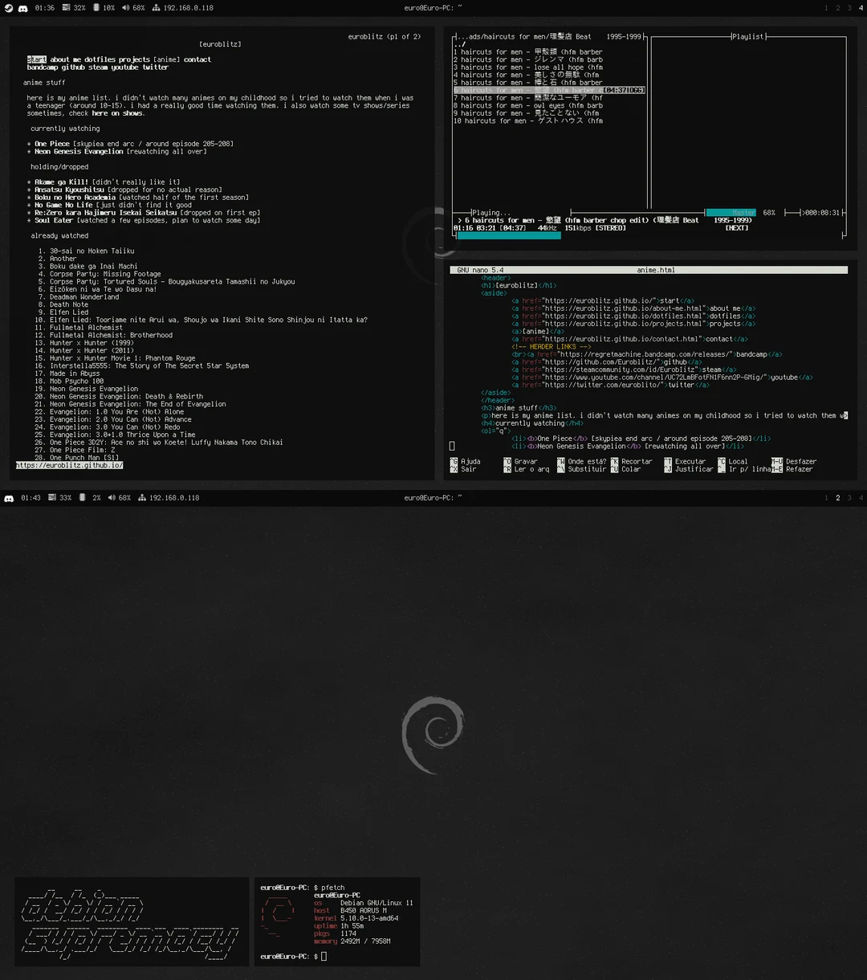Click the network icon next to 192.168.0.118
The image size is (867, 980).
coord(157,8)
